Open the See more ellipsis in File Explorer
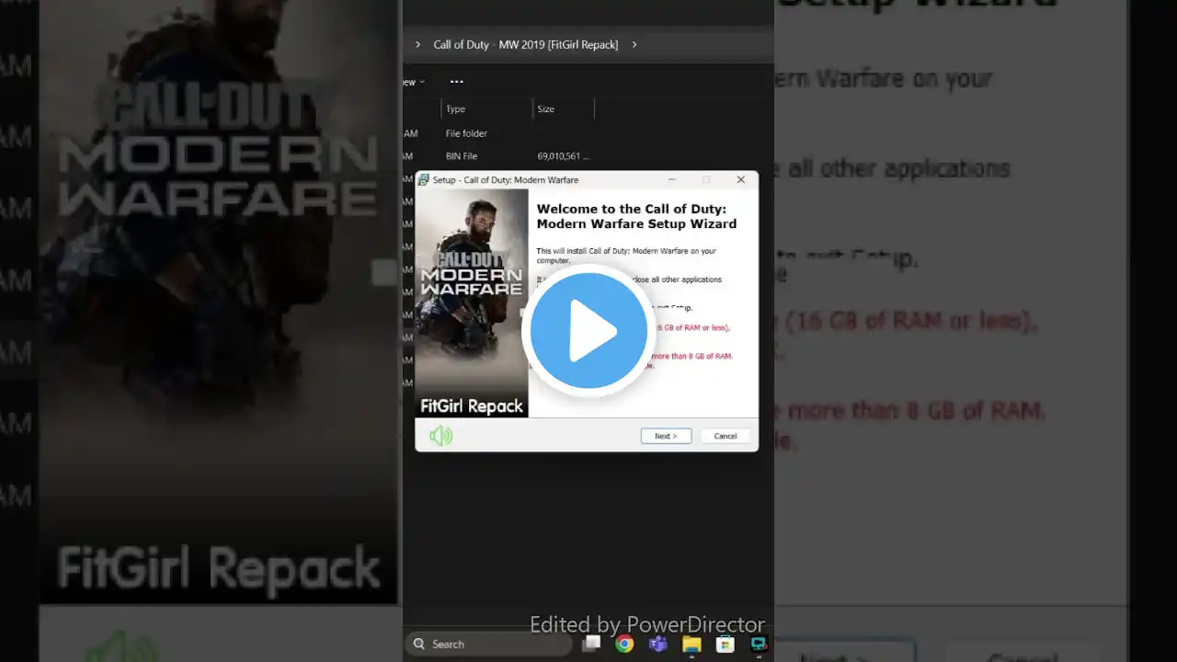 (456, 82)
